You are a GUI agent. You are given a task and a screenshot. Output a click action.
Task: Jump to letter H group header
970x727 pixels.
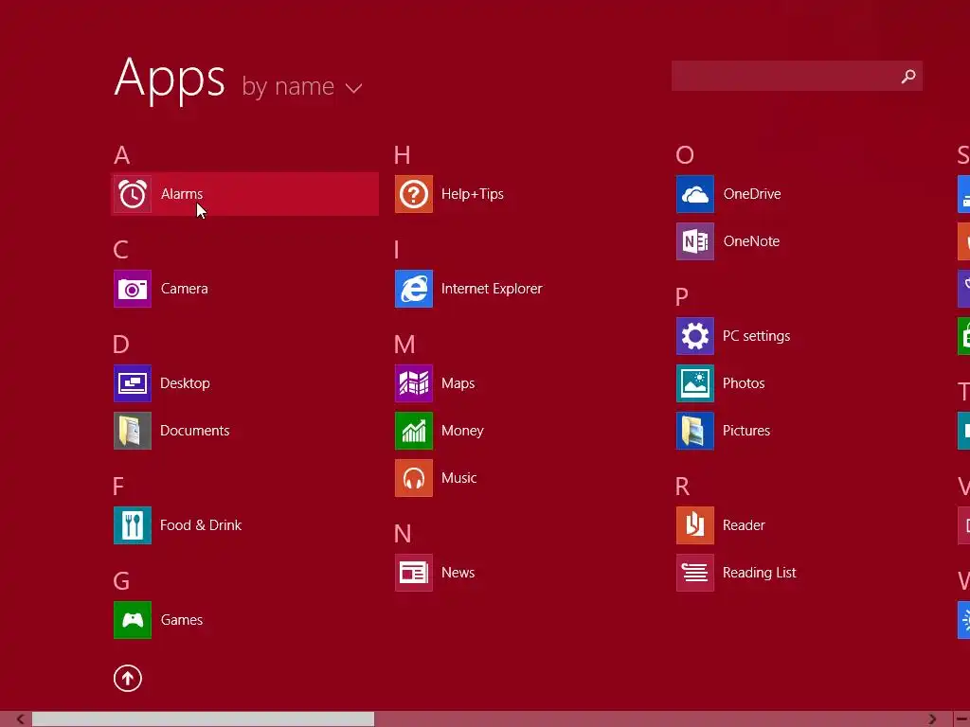click(402, 155)
